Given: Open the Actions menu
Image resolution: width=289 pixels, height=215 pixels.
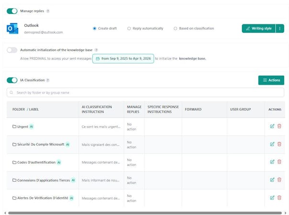Looking at the screenshot, I should 271,80.
